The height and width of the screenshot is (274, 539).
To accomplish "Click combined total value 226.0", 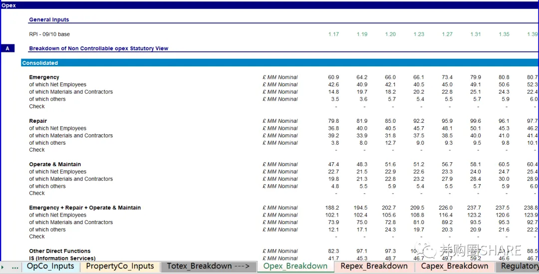I will click(x=446, y=208).
